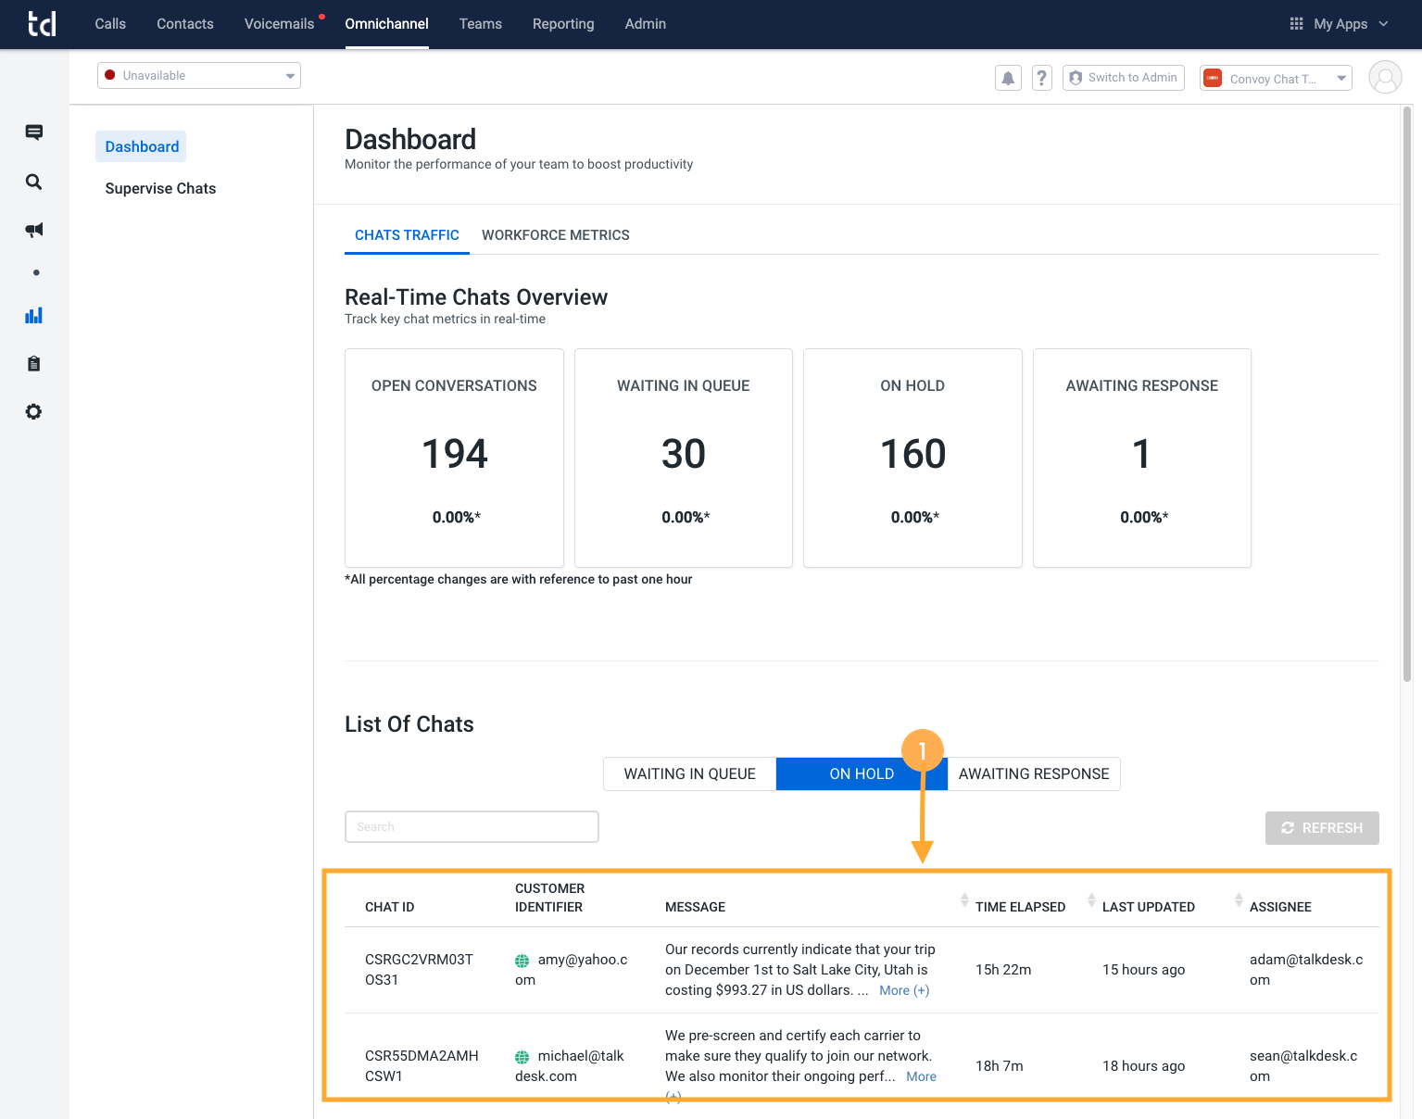Expand the My Apps menu
Screen dimensions: 1422x1119
coord(1339,24)
